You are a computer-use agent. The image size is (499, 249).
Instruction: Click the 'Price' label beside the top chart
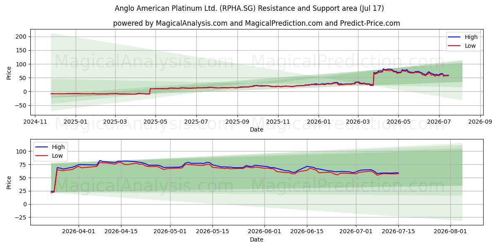(9, 73)
